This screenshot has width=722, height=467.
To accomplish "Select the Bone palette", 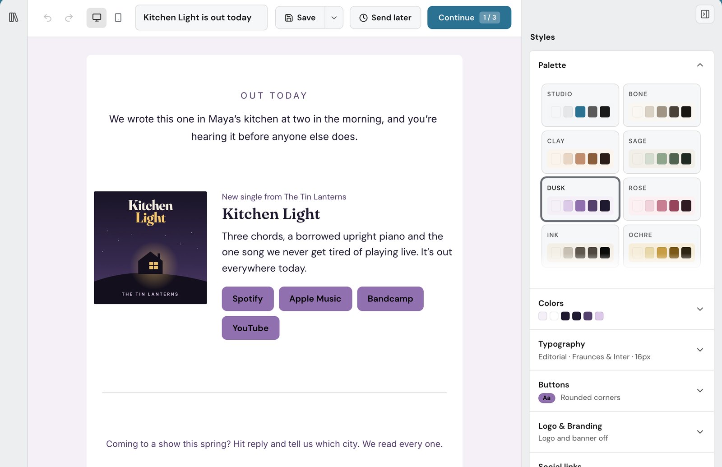I will (x=662, y=105).
